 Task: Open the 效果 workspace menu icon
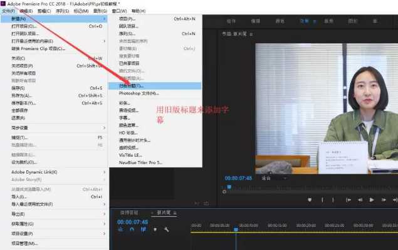click(315, 21)
